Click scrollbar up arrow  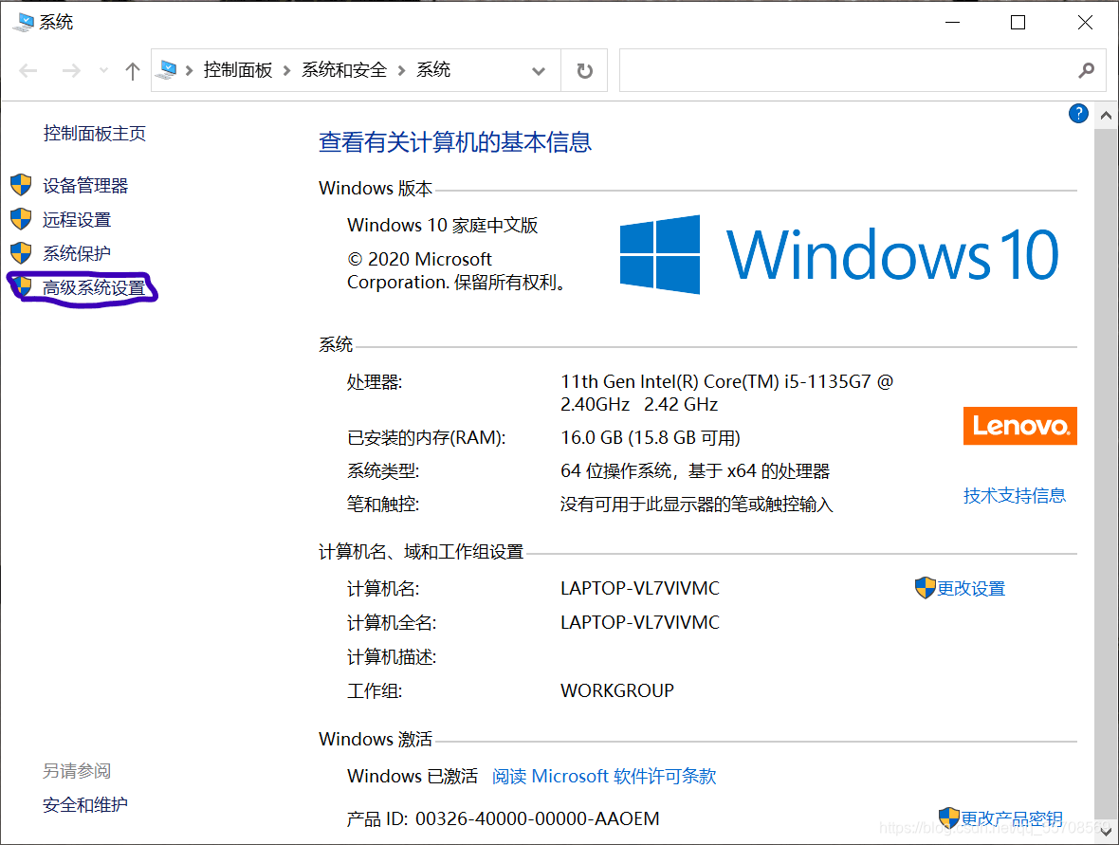click(x=1106, y=115)
